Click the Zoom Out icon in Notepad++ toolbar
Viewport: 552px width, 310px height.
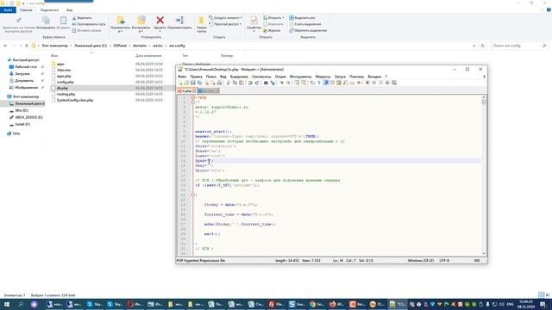pos(288,83)
